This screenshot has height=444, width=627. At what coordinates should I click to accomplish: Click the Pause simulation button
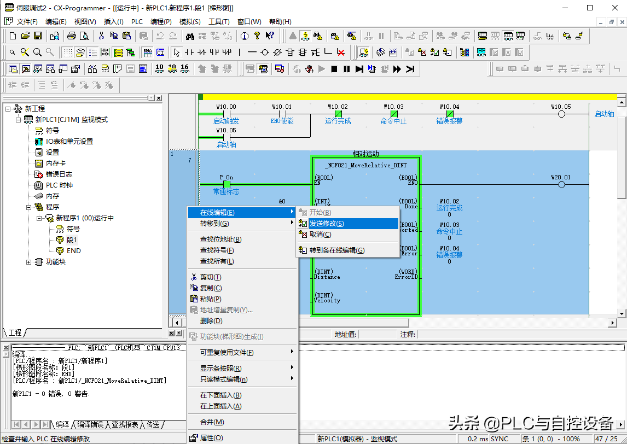(x=346, y=69)
